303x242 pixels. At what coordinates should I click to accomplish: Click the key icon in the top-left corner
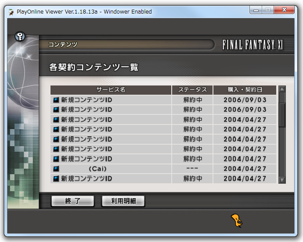(19, 37)
